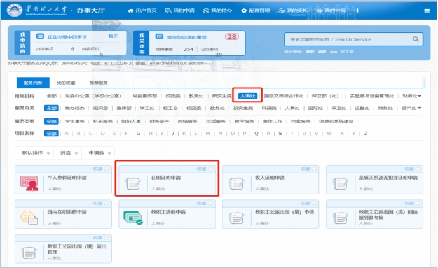This screenshot has width=438, height=268.
Task: Open 我的申请 in the top navigation
Action: click(181, 11)
